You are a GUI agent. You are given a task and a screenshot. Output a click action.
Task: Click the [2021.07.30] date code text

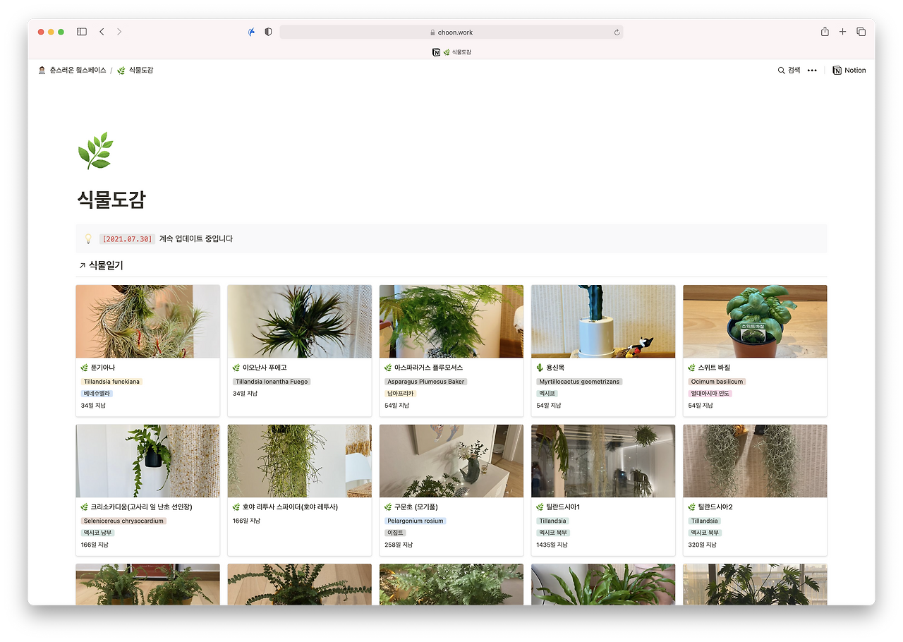point(127,239)
